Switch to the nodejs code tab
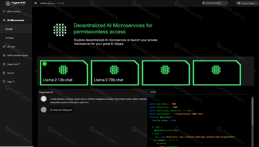Image resolution: width=259 pixels, height=147 pixels. pyautogui.click(x=153, y=92)
